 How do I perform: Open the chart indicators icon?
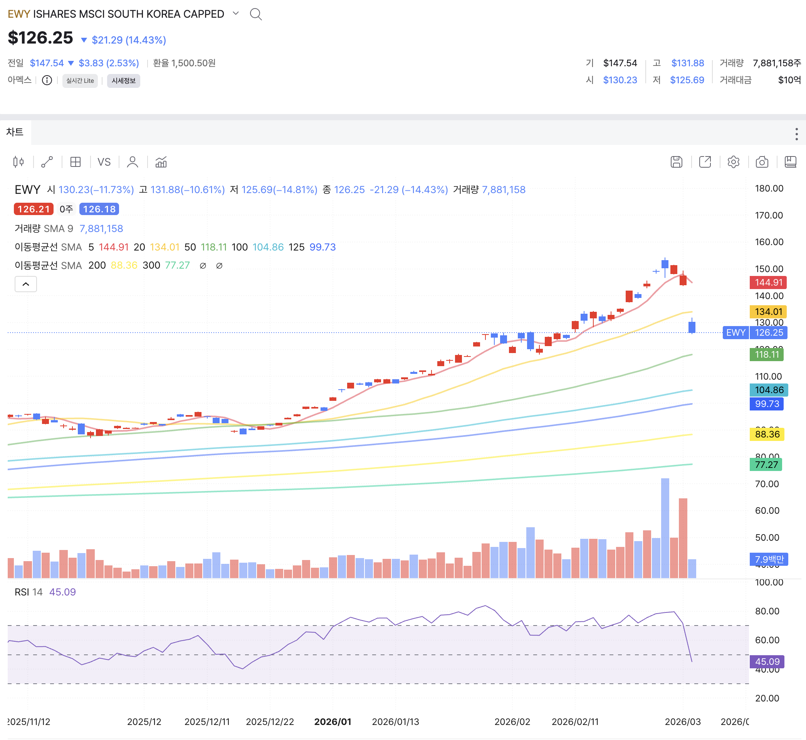[x=161, y=162]
